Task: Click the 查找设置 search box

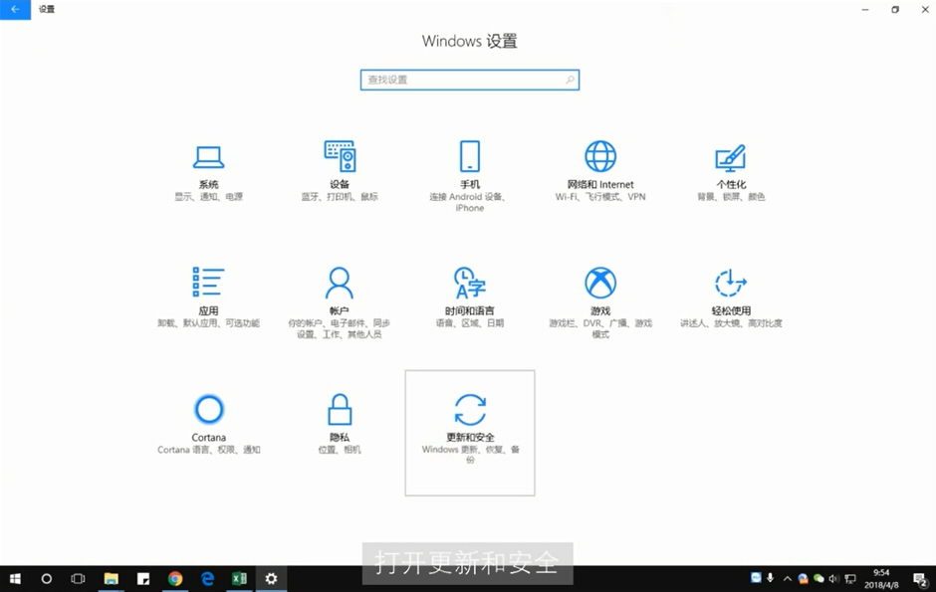Action: 470,80
